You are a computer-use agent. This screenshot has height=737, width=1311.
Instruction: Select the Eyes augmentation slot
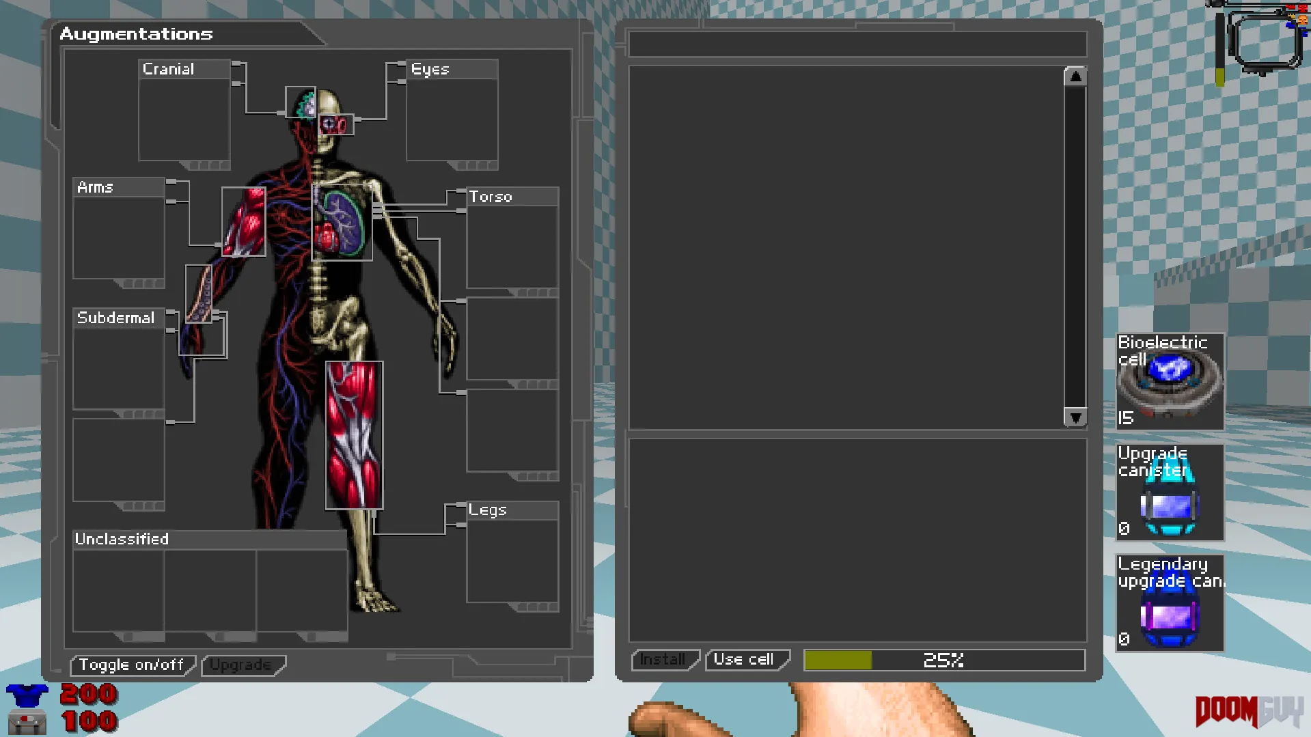coord(452,120)
